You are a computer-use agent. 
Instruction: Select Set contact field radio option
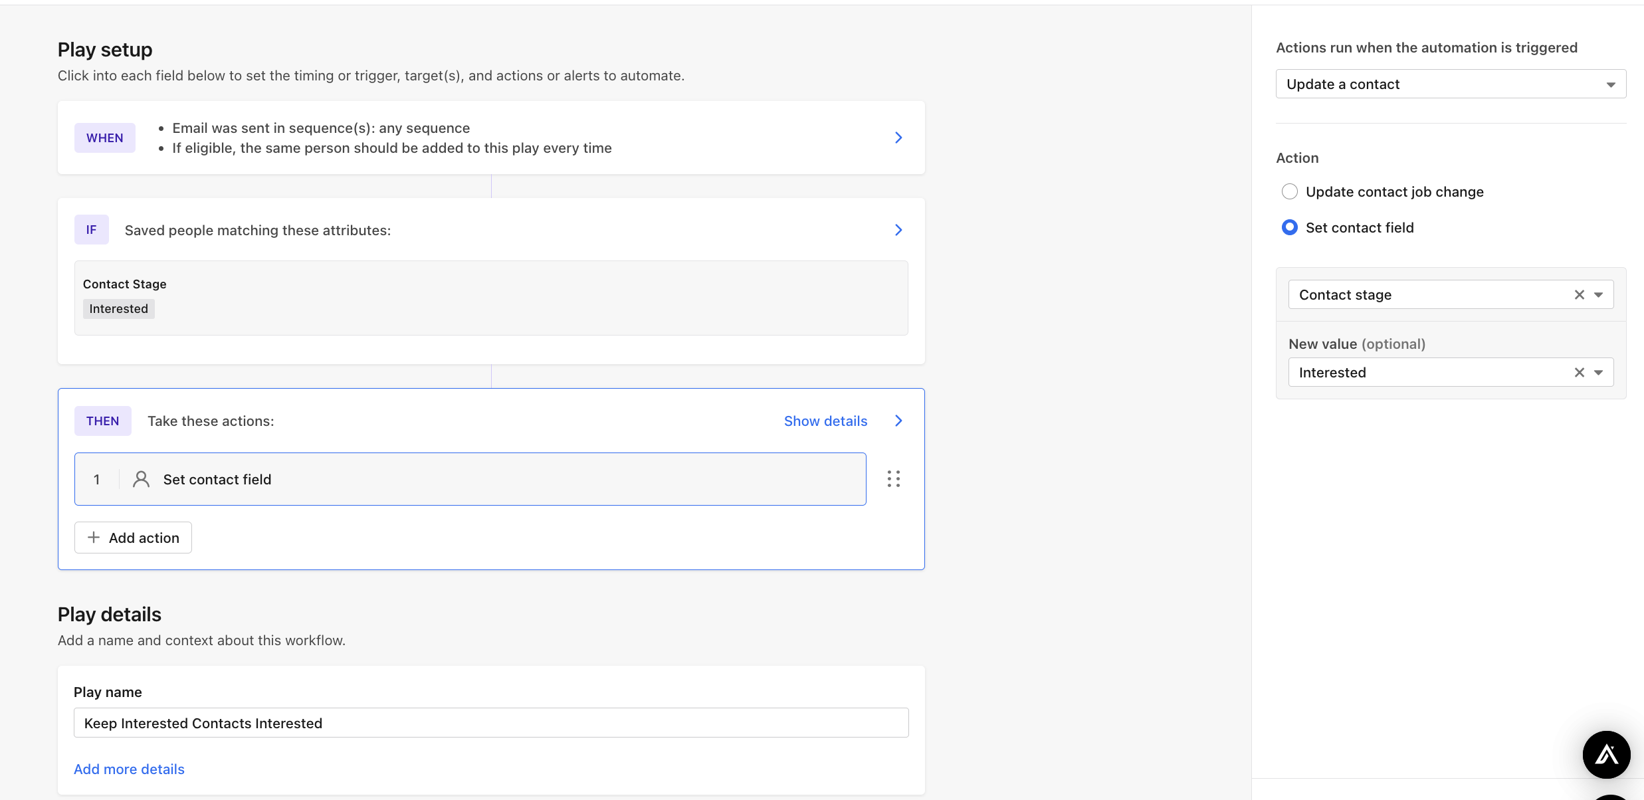(x=1289, y=228)
